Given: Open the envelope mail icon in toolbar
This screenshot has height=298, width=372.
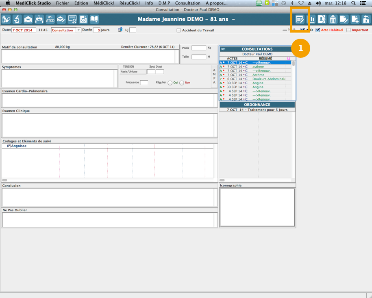Looking at the screenshot, I should [x=28, y=19].
